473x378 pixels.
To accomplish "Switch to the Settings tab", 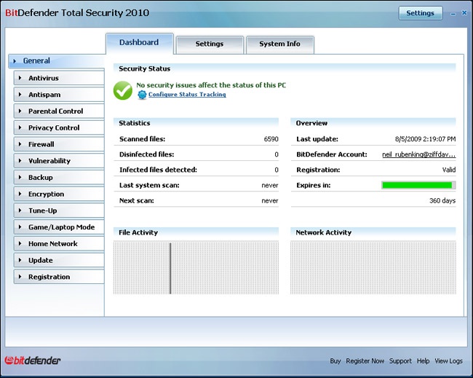I will click(209, 44).
